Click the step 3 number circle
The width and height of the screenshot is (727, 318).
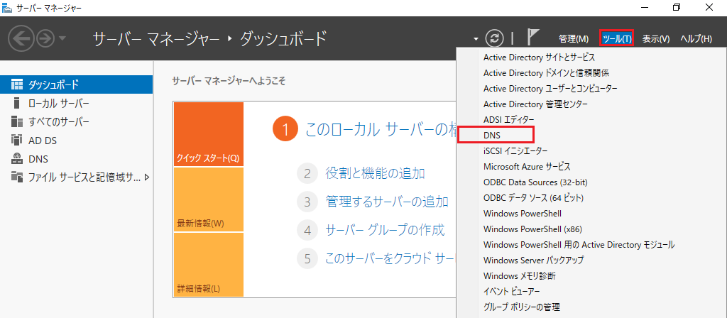click(307, 202)
